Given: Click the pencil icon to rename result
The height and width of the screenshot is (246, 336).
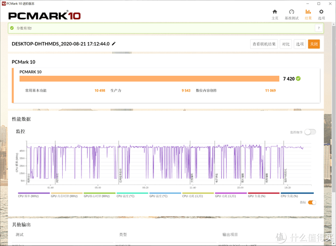Looking at the screenshot, I should pos(114,44).
